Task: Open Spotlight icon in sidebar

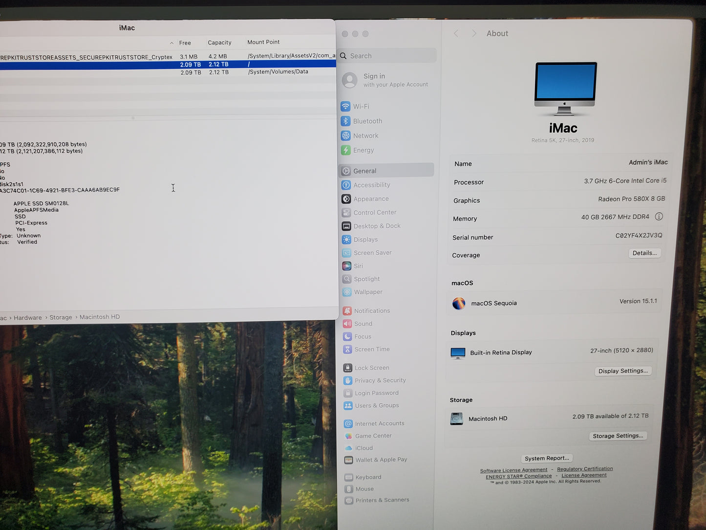Action: (x=347, y=279)
